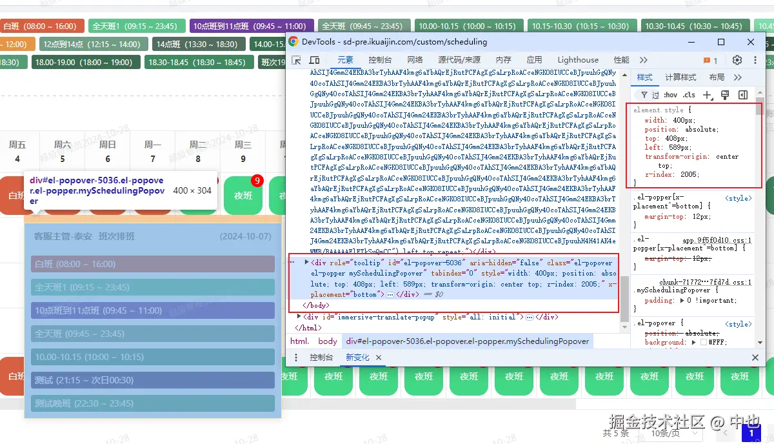This screenshot has height=444, width=774.
Task: Expand collapsed children ellipsis of immersive-translate div
Action: [529, 317]
